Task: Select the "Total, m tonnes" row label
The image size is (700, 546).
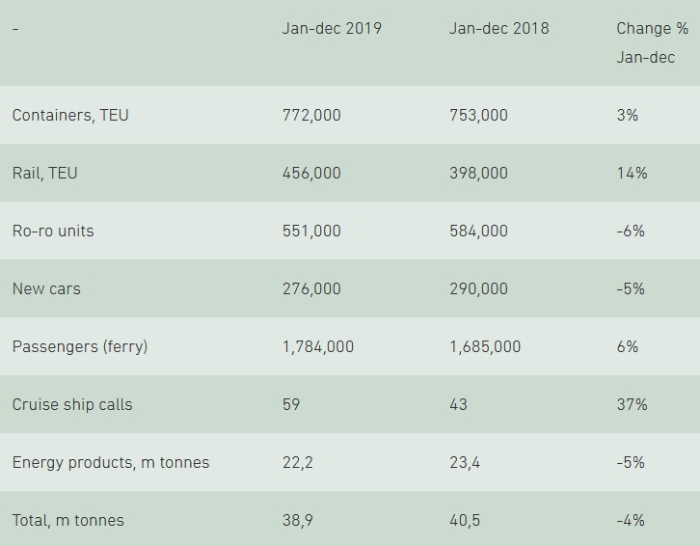Action: [68, 520]
